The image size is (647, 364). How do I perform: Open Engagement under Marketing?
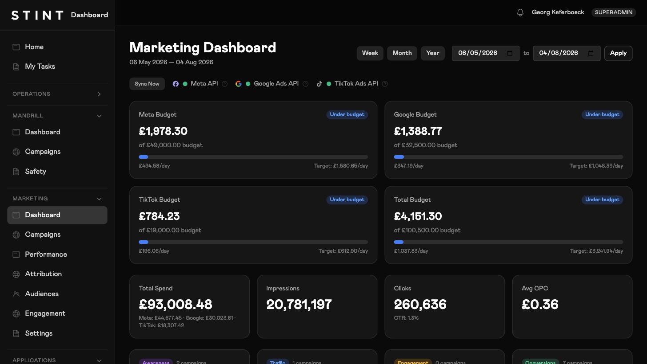click(x=57, y=313)
